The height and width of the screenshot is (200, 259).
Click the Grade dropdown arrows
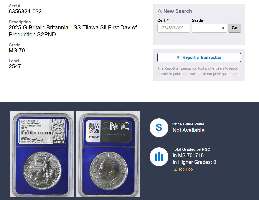click(x=223, y=28)
